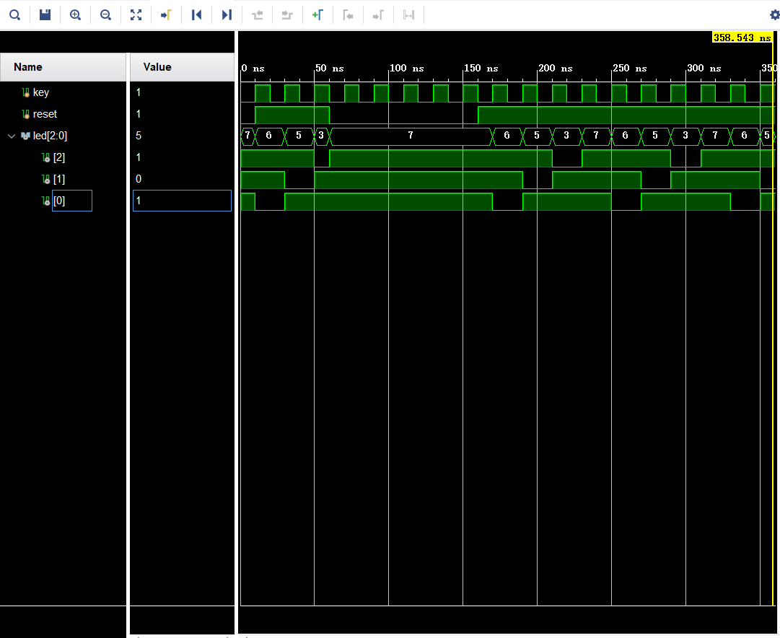Click the 200 ns mark on time ruler
The height and width of the screenshot is (638, 780).
point(555,68)
